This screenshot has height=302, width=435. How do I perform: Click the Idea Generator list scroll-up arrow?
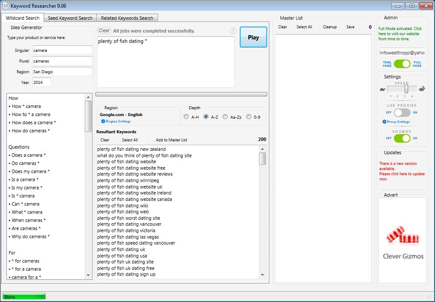(88, 97)
